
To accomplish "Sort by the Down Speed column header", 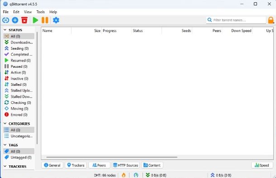I will [237, 31].
